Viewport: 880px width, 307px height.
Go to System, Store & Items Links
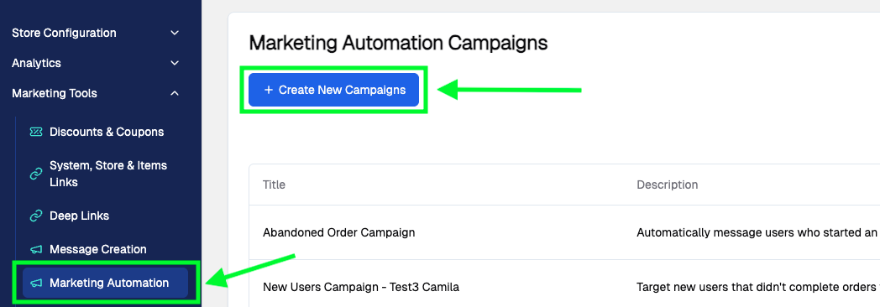tap(108, 174)
